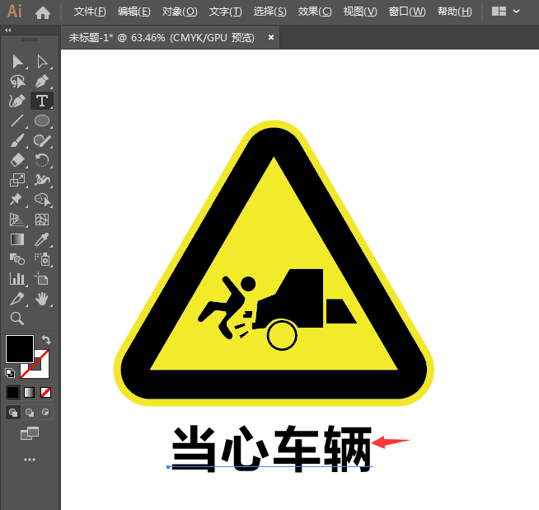Screen dimensions: 539x510
Task: Open the 帮助(H) menu
Action: [455, 12]
